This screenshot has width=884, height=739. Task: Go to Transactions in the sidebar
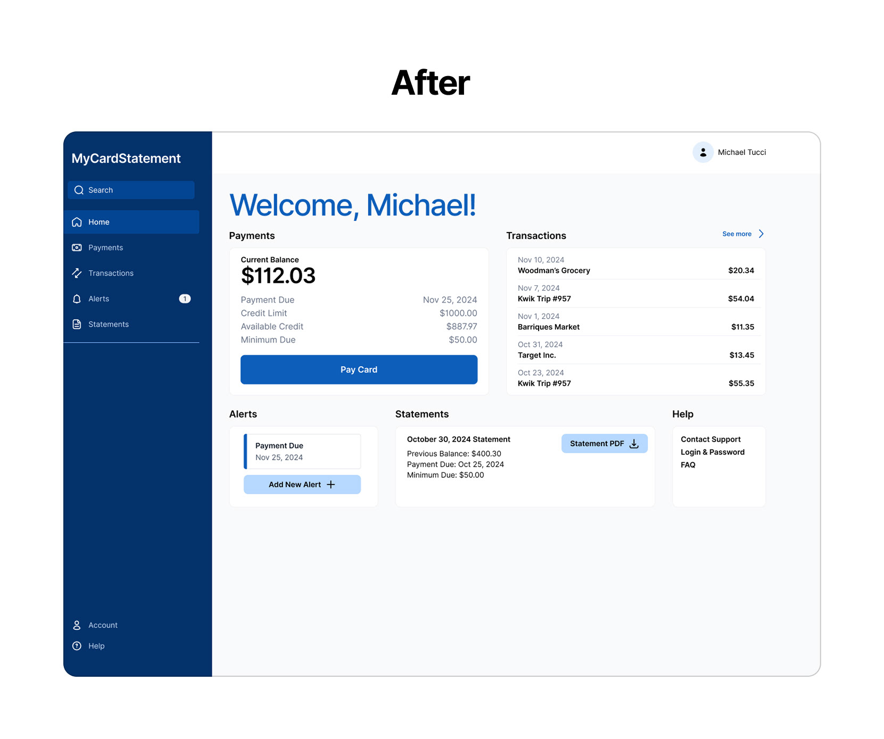(x=131, y=273)
